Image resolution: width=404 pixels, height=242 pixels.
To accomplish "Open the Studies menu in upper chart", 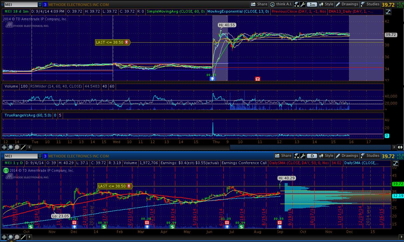I will (x=370, y=4).
